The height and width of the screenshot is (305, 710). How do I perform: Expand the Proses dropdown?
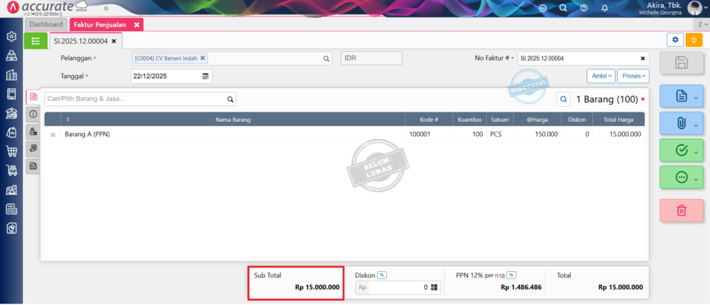coord(634,76)
